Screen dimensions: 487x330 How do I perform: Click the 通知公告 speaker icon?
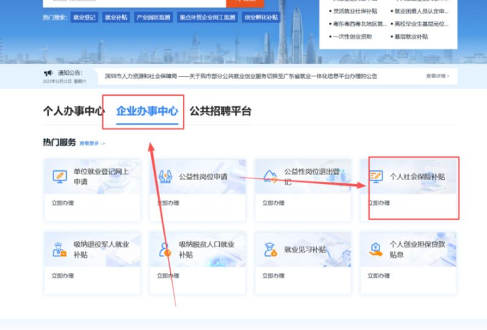tap(49, 73)
